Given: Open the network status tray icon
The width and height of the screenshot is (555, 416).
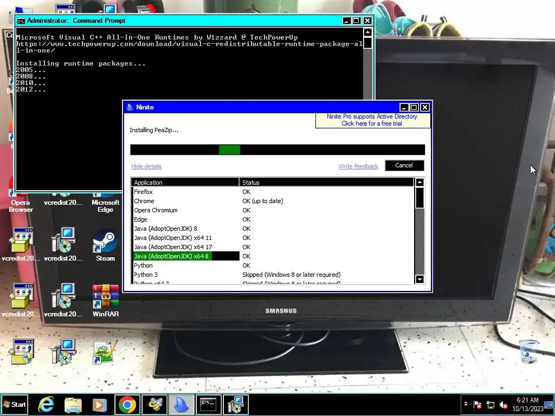Looking at the screenshot, I should coord(490,404).
